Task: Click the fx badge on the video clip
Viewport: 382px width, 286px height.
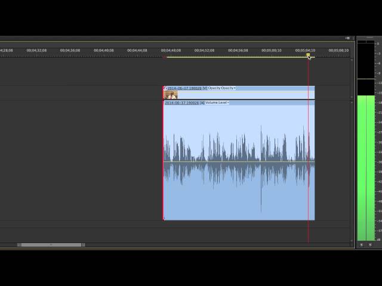Action: tap(165, 88)
